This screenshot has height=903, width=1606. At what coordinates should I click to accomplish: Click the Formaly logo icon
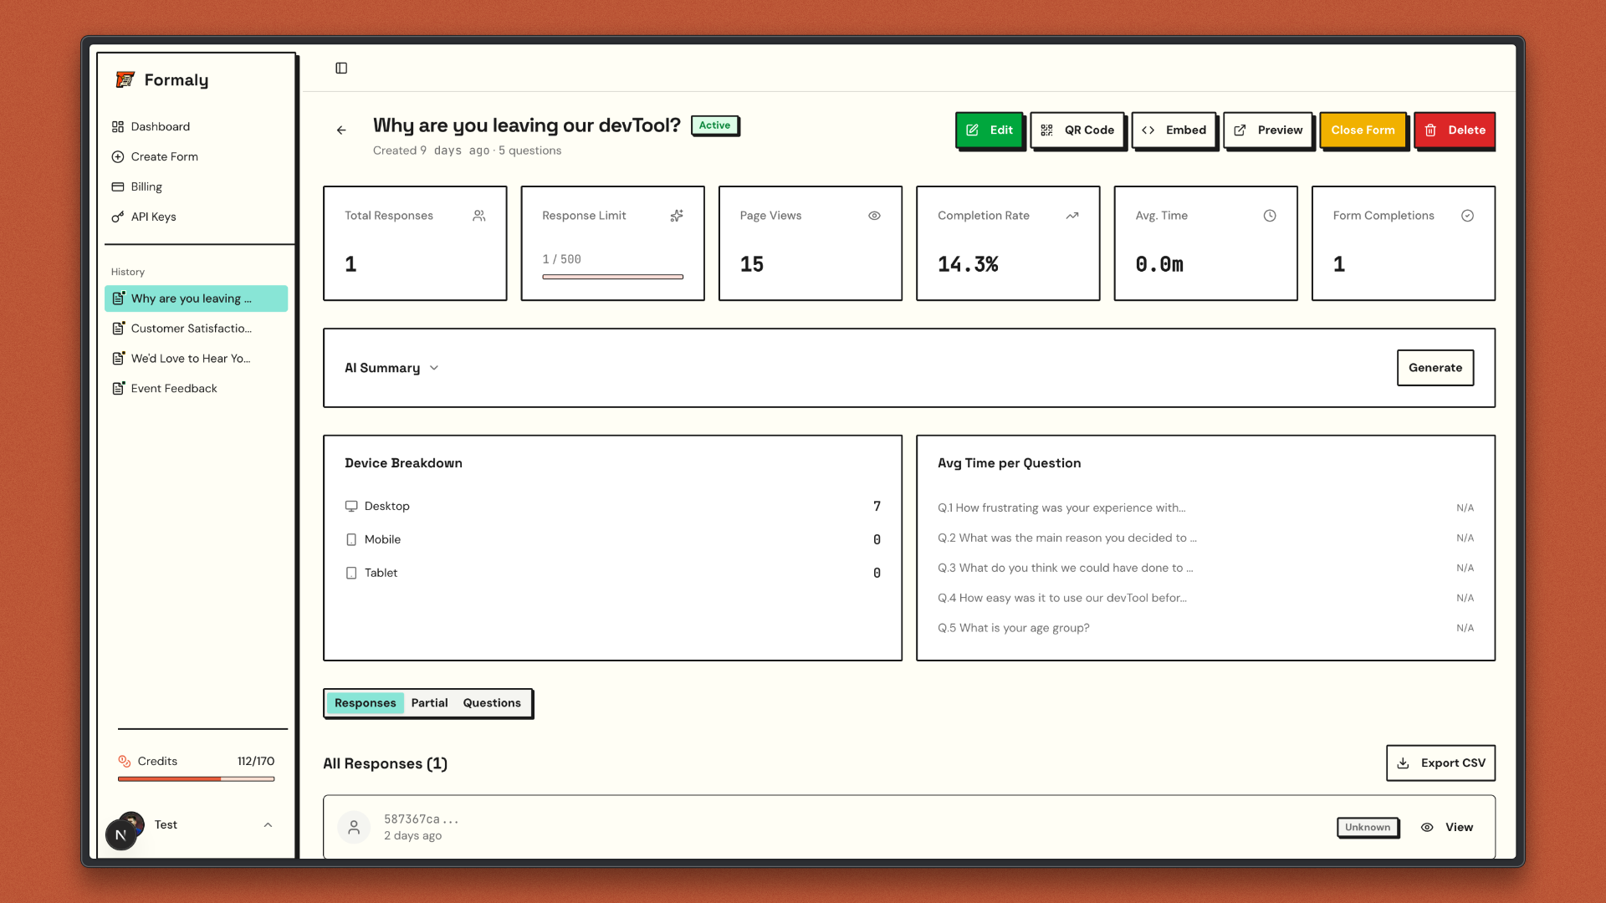click(124, 79)
